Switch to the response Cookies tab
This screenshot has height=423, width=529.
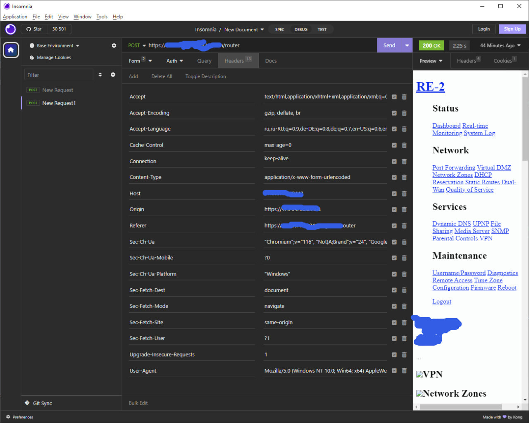click(505, 61)
